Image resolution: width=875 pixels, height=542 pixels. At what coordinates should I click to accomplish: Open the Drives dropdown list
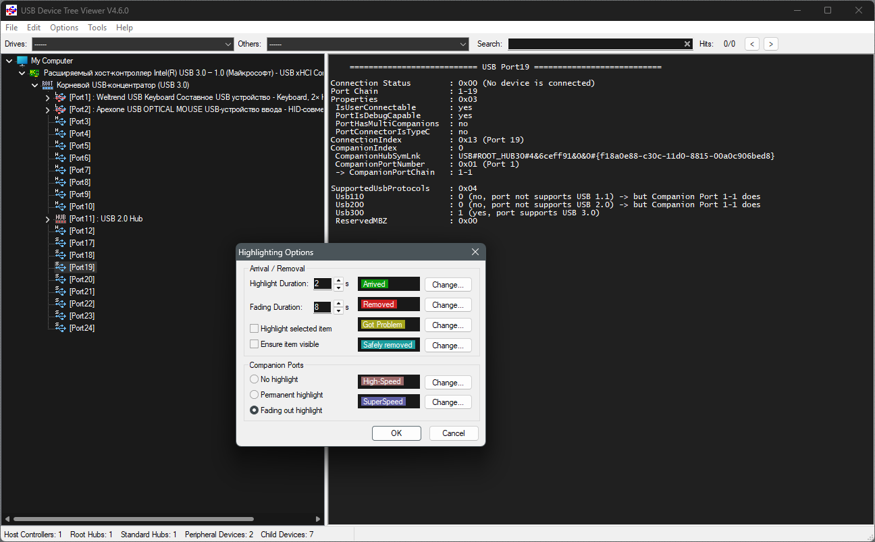pyautogui.click(x=132, y=44)
